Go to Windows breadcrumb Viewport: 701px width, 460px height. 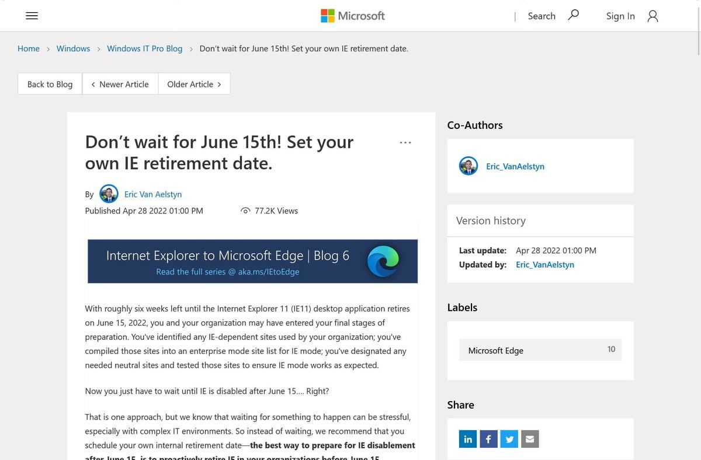click(73, 48)
